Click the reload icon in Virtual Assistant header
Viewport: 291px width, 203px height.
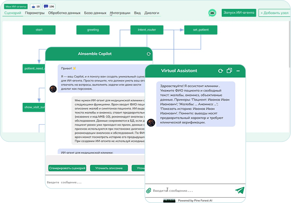point(220,71)
